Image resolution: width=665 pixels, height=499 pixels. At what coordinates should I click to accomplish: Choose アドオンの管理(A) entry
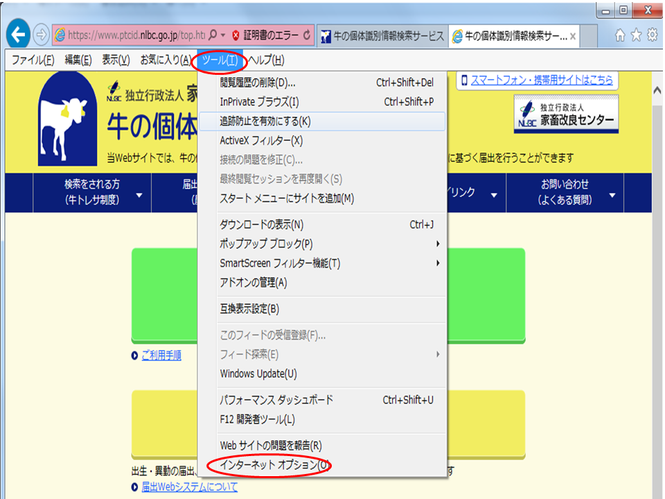tap(322, 283)
